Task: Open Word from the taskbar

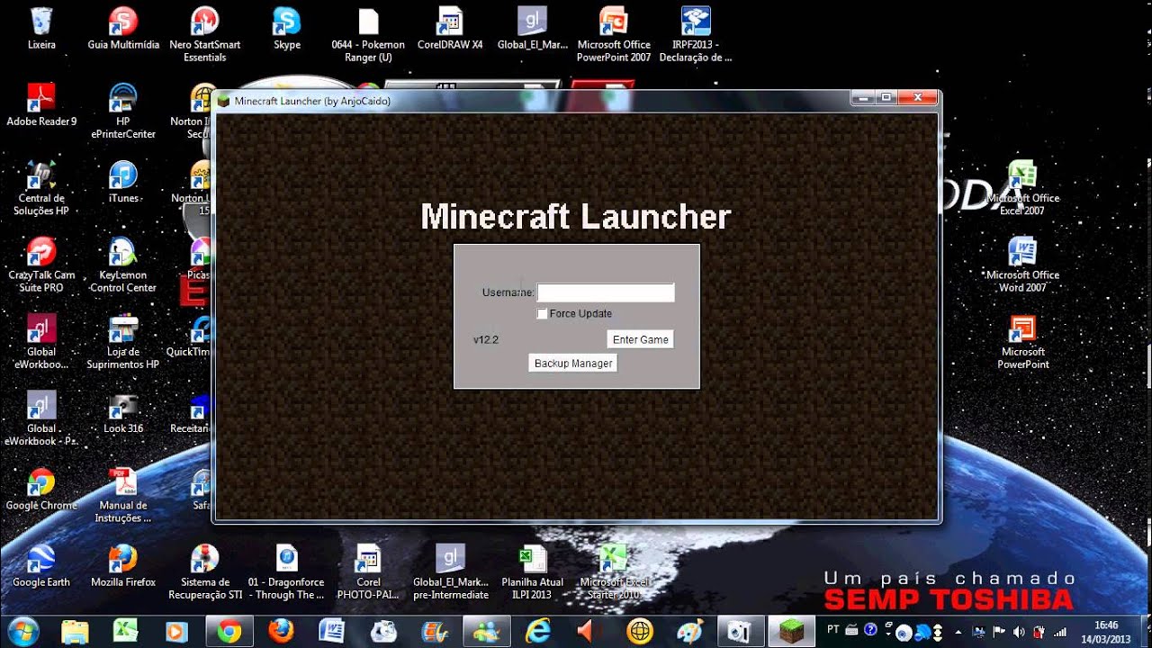Action: [x=332, y=631]
